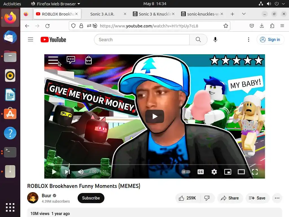This screenshot has width=289, height=217.
Task: Switch to sonic-knuckles-w tab
Action: click(203, 14)
